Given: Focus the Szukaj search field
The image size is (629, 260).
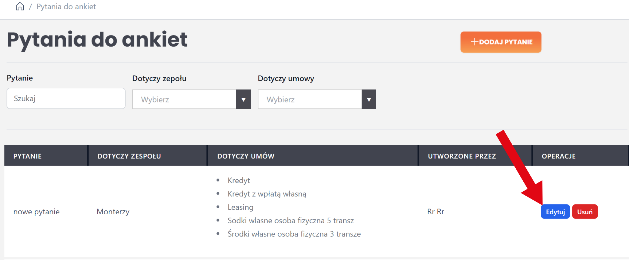Looking at the screenshot, I should [66, 98].
